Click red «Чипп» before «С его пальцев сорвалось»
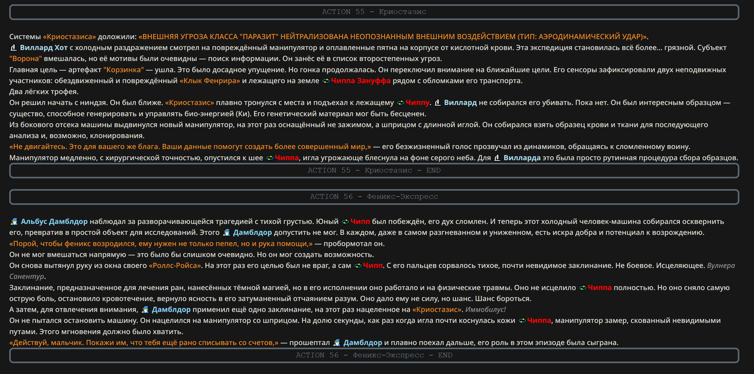Image resolution: width=754 pixels, height=374 pixels. (373, 266)
